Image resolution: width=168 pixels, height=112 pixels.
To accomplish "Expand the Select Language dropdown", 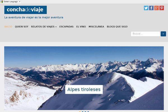I will coord(11,2).
